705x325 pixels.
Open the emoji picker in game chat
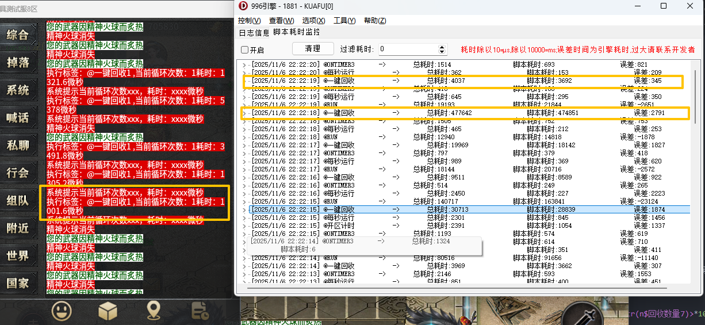pyautogui.click(x=62, y=311)
